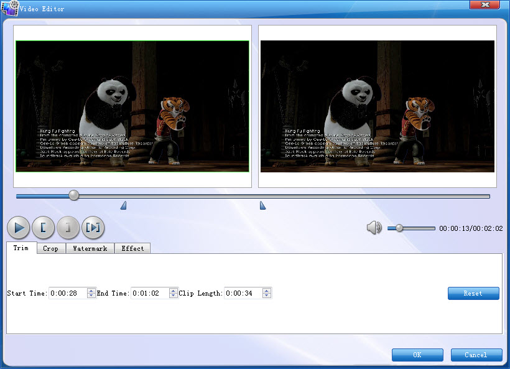This screenshot has width=510, height=369.
Task: Click the Video Editor title bar icon
Action: click(10, 8)
